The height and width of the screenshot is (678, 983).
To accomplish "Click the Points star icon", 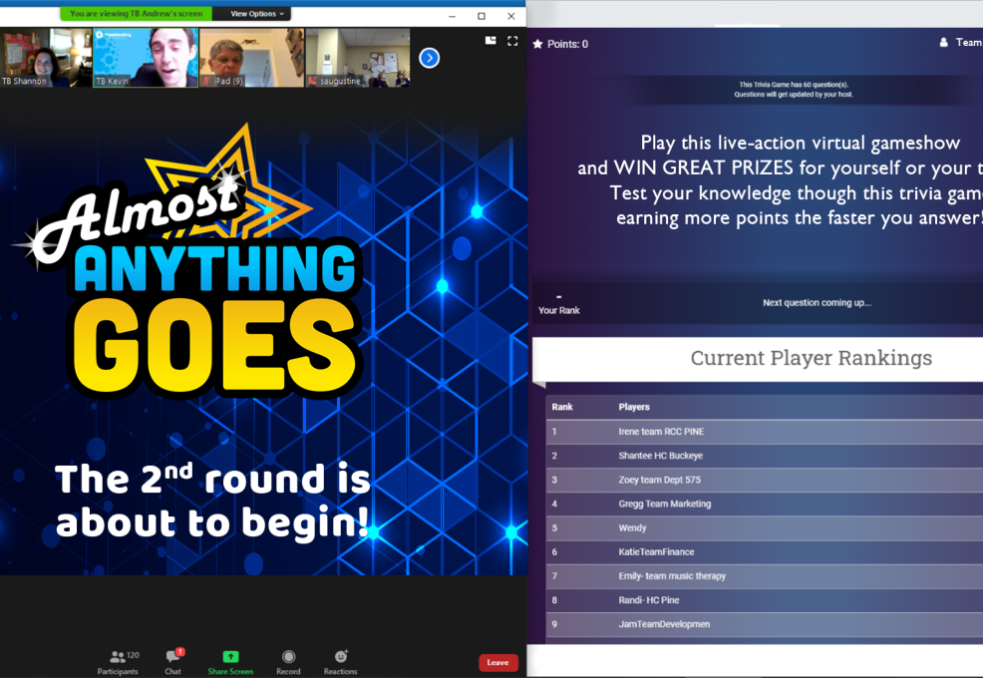I will click(537, 44).
